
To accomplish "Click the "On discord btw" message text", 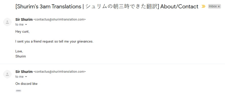I will coord(26,84).
